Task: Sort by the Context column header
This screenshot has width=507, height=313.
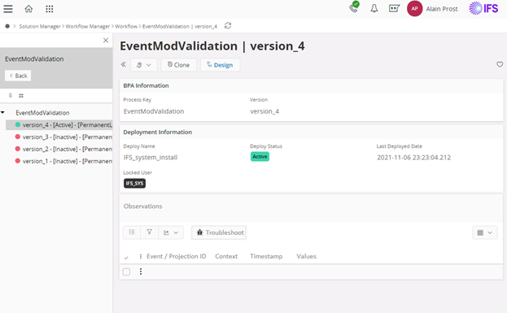Action: pos(226,256)
